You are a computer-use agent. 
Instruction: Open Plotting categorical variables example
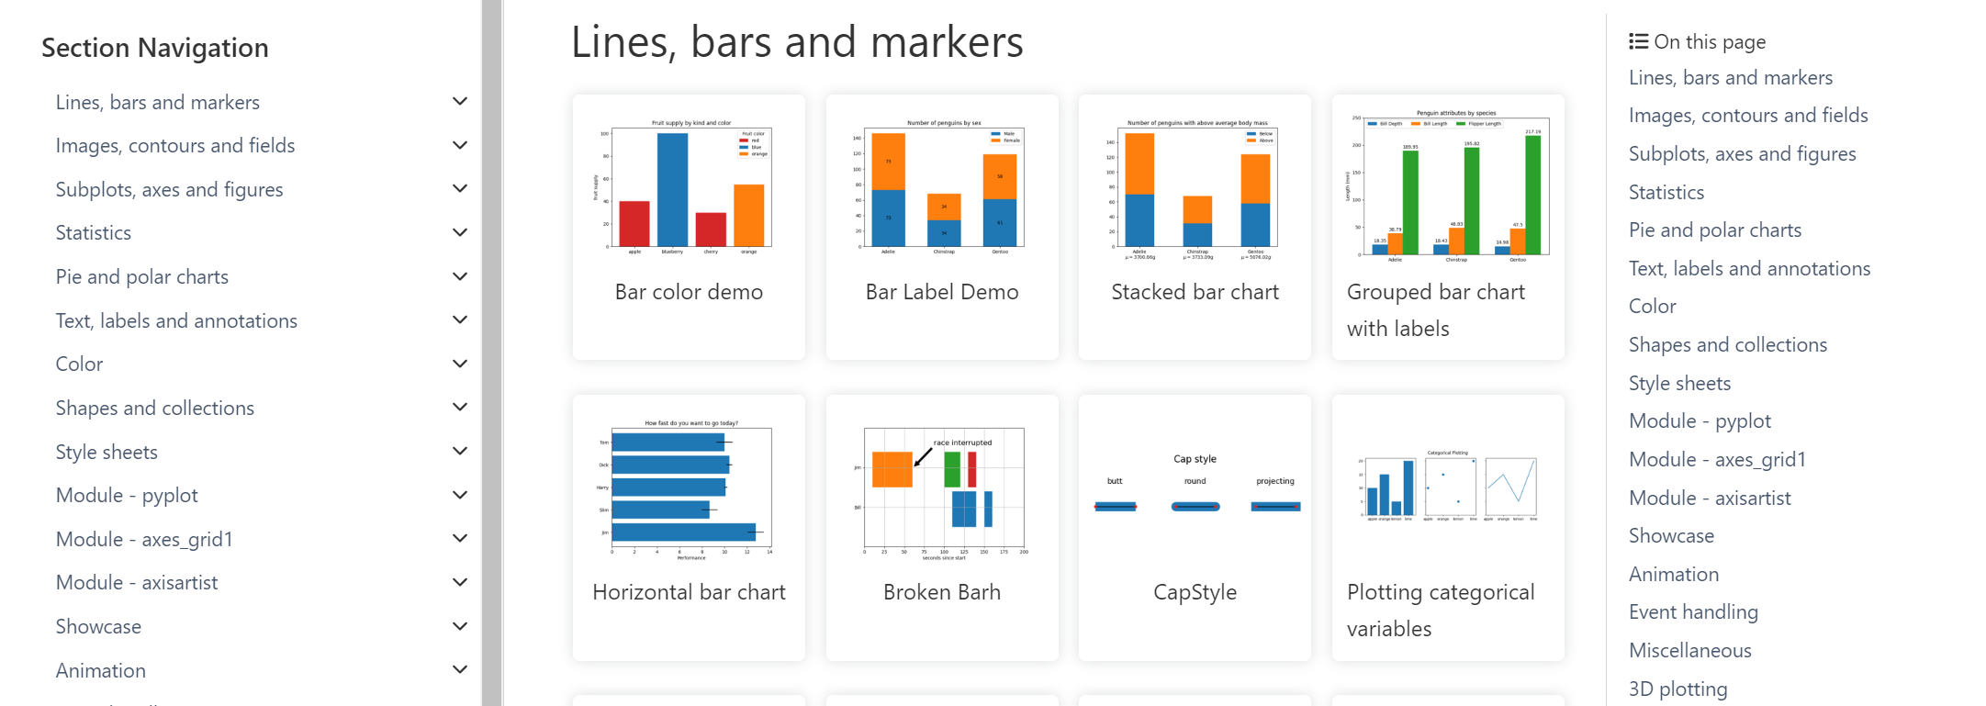tap(1448, 491)
